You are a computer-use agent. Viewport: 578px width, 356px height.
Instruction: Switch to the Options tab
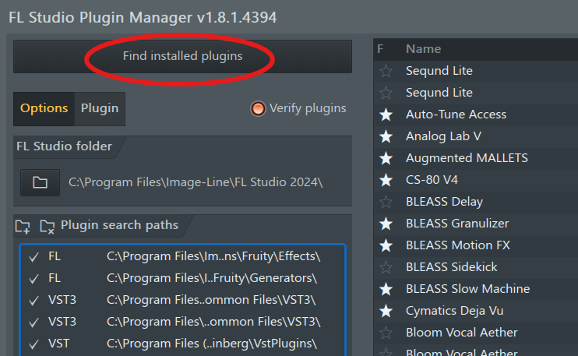pyautogui.click(x=44, y=108)
